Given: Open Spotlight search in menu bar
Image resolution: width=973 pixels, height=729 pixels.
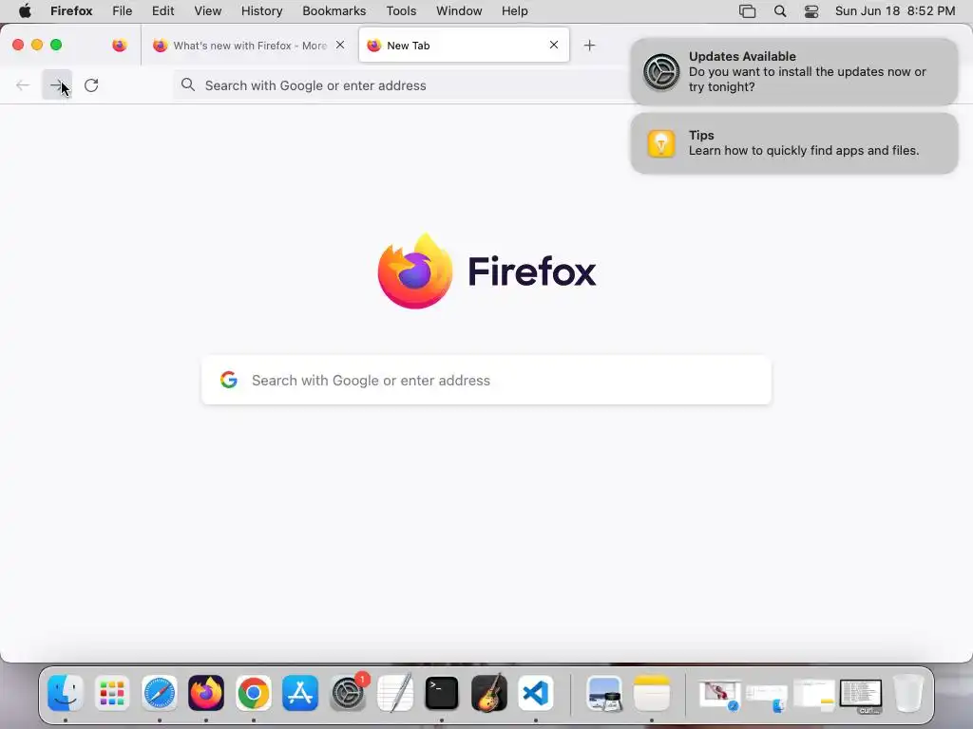Looking at the screenshot, I should click(x=780, y=11).
